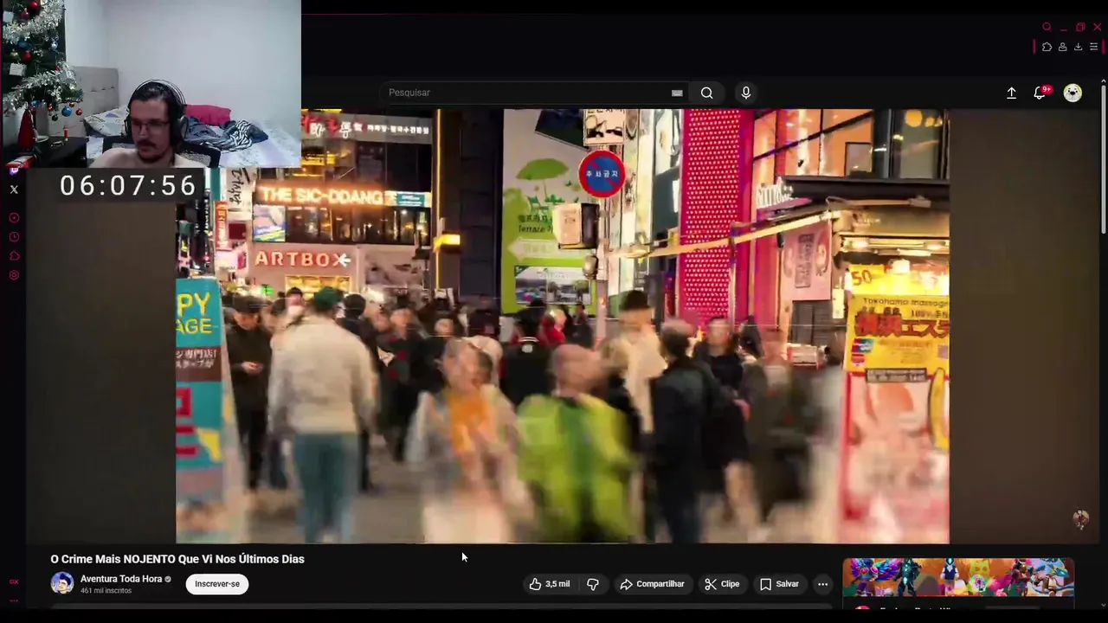Open the extensions cube icon in sidebar
This screenshot has width=1108, height=623.
coord(14,256)
